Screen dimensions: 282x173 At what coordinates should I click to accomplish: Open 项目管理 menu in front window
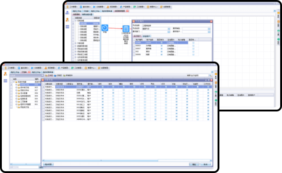click(50, 68)
